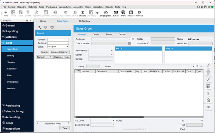Switch to the My Fishbowl tab
This screenshot has height=133, width=215.
[x=85, y=21]
